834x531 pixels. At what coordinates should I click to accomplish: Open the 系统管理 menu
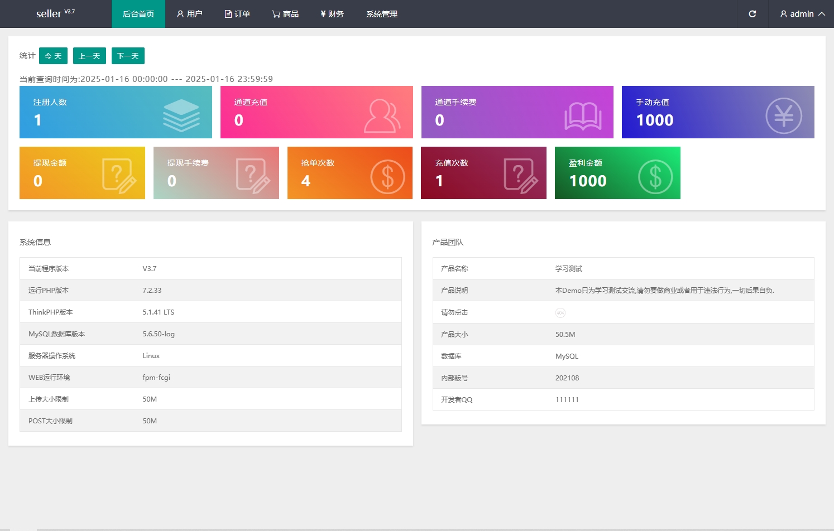[382, 14]
